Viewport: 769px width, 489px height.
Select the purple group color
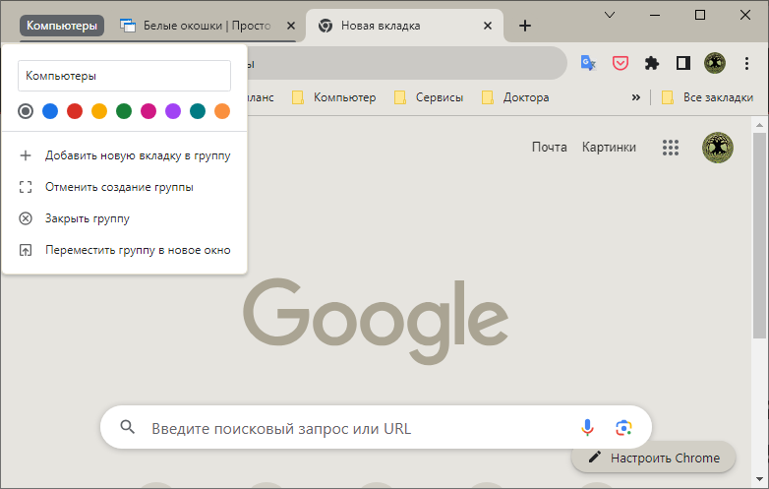tap(173, 111)
